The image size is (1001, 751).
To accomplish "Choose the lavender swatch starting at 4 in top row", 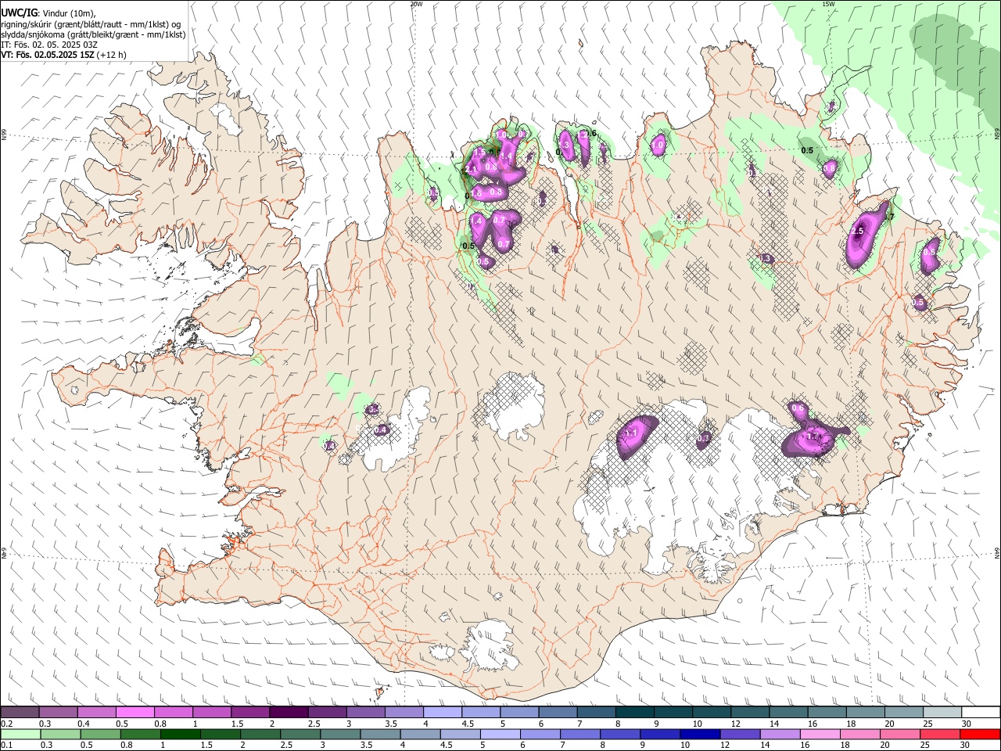I will click(x=442, y=713).
